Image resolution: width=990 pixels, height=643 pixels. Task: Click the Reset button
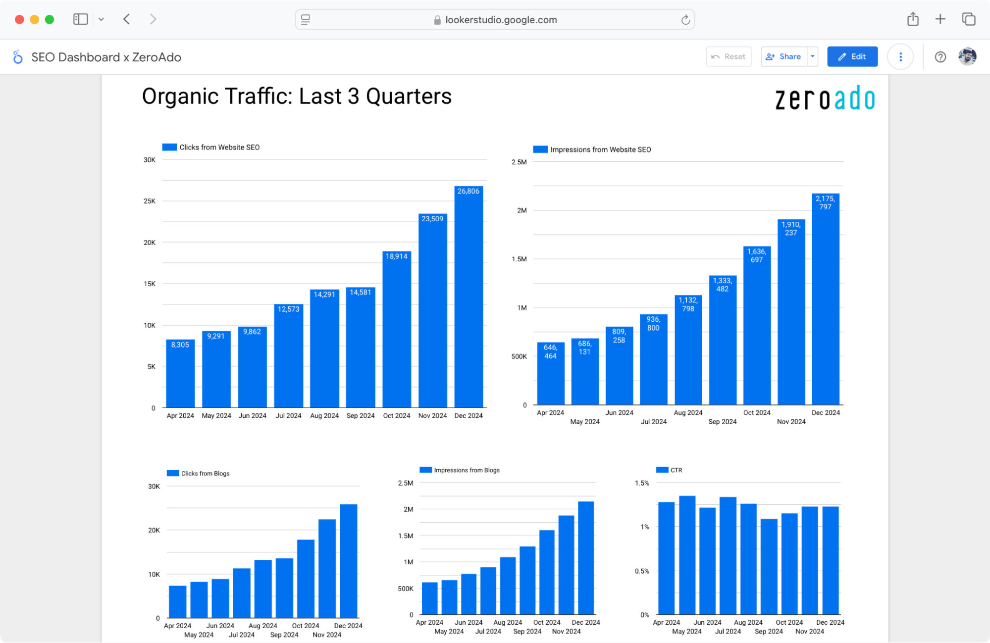coord(729,56)
